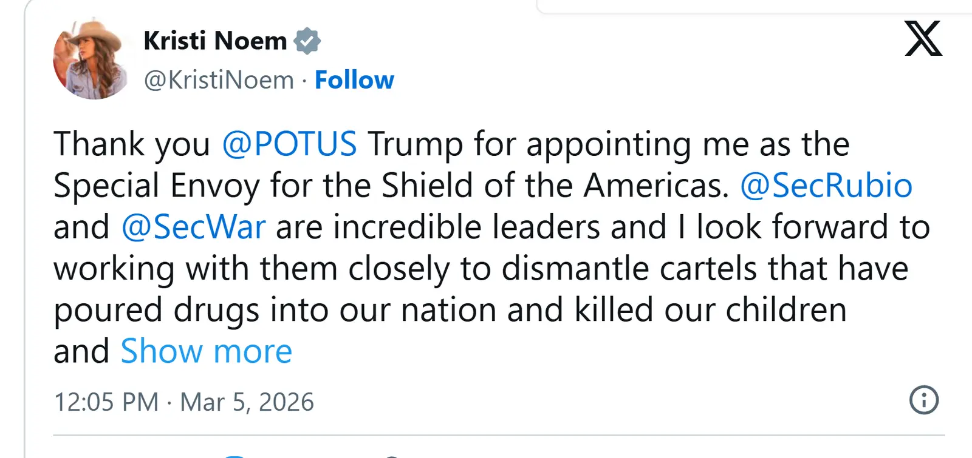
Task: Click the X logo icon
Action: coord(923,38)
